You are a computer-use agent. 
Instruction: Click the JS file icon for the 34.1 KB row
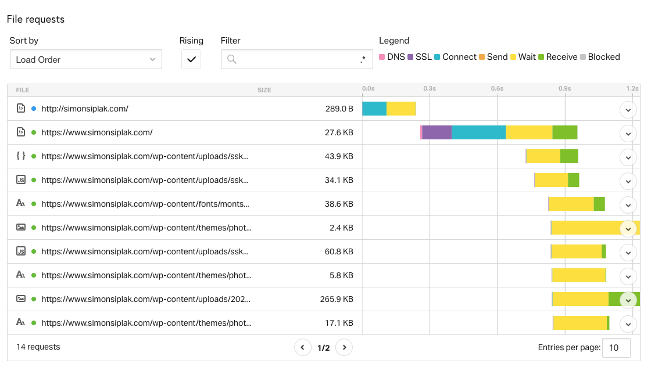pyautogui.click(x=21, y=179)
